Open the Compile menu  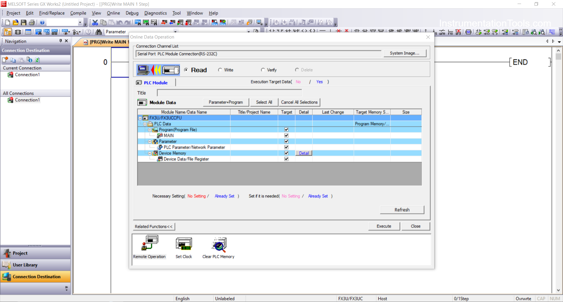[x=78, y=13]
